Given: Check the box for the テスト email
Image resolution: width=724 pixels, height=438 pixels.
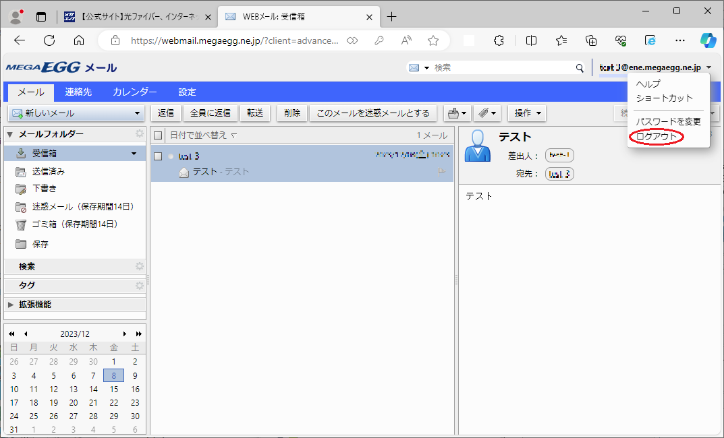Looking at the screenshot, I should click(x=158, y=156).
